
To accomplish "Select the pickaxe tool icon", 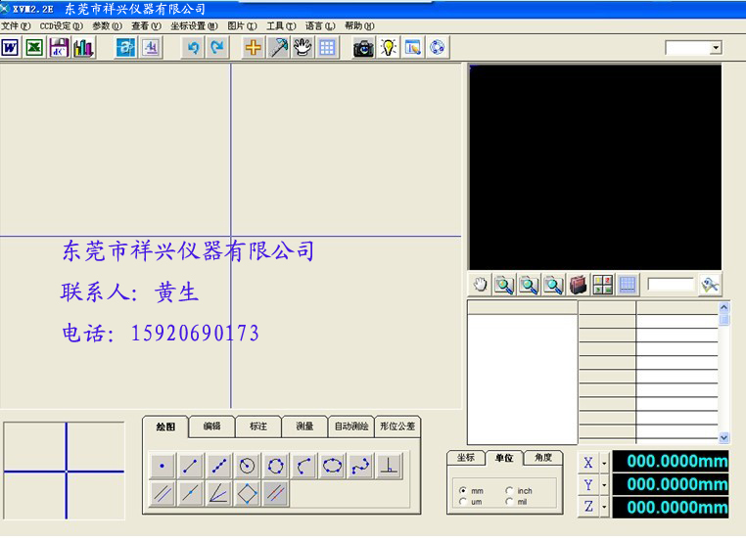I will [278, 48].
